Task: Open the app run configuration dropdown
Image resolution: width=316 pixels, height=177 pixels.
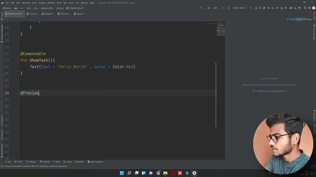Action: (x=216, y=8)
